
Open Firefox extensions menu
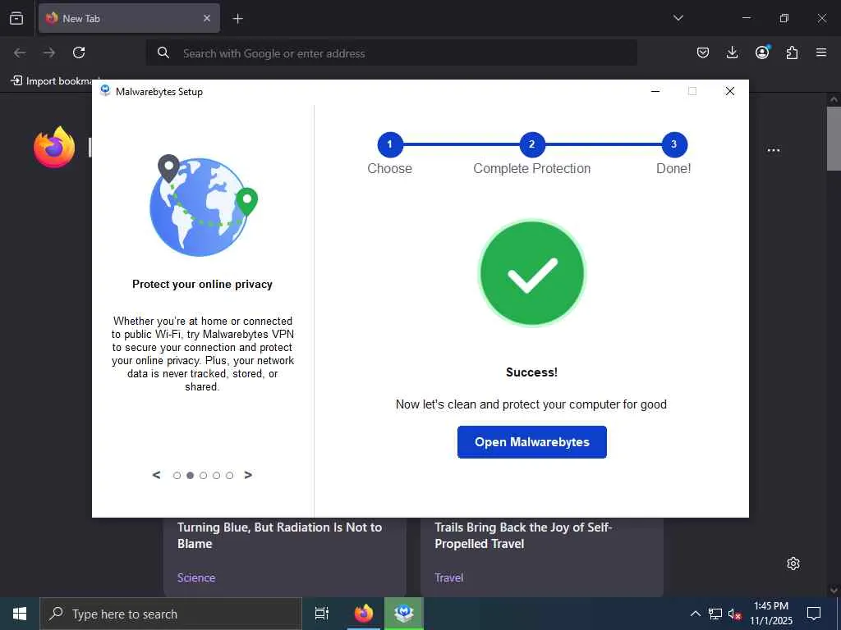tap(792, 52)
